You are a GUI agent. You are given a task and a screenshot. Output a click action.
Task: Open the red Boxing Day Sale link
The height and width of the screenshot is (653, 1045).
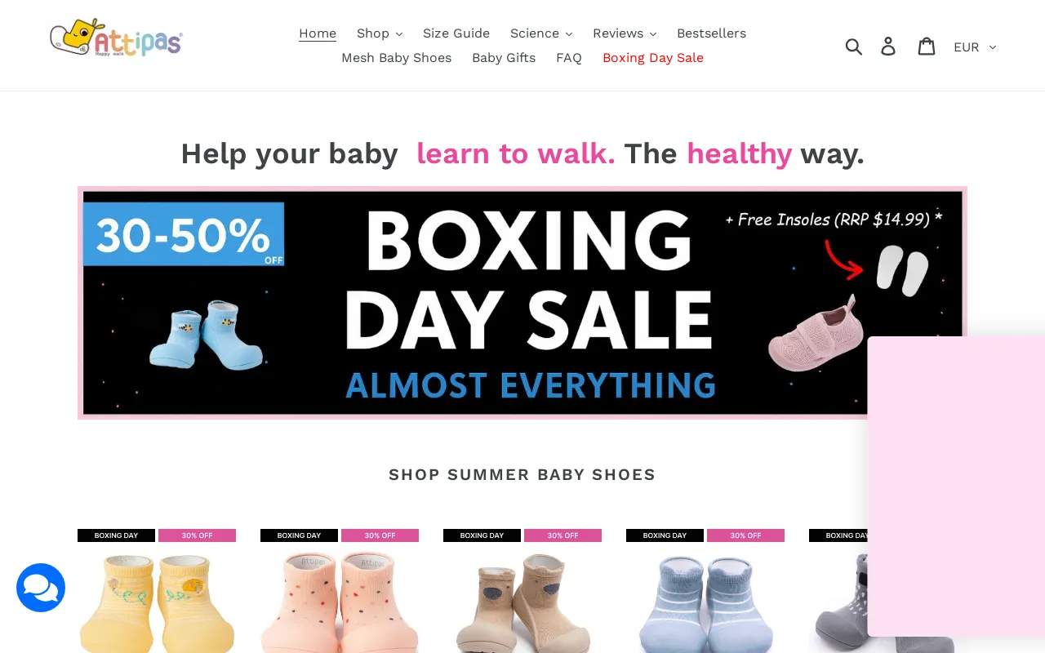pyautogui.click(x=653, y=58)
